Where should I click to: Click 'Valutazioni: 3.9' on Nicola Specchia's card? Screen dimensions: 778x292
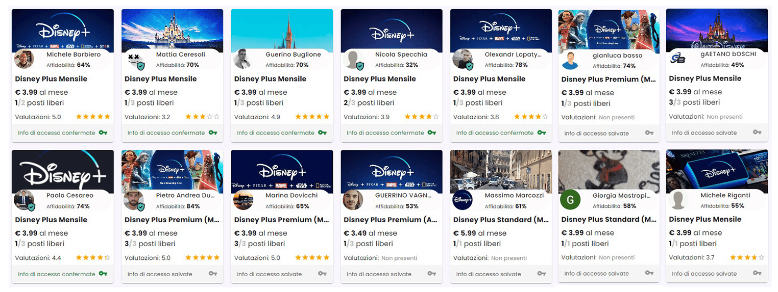[x=367, y=117]
